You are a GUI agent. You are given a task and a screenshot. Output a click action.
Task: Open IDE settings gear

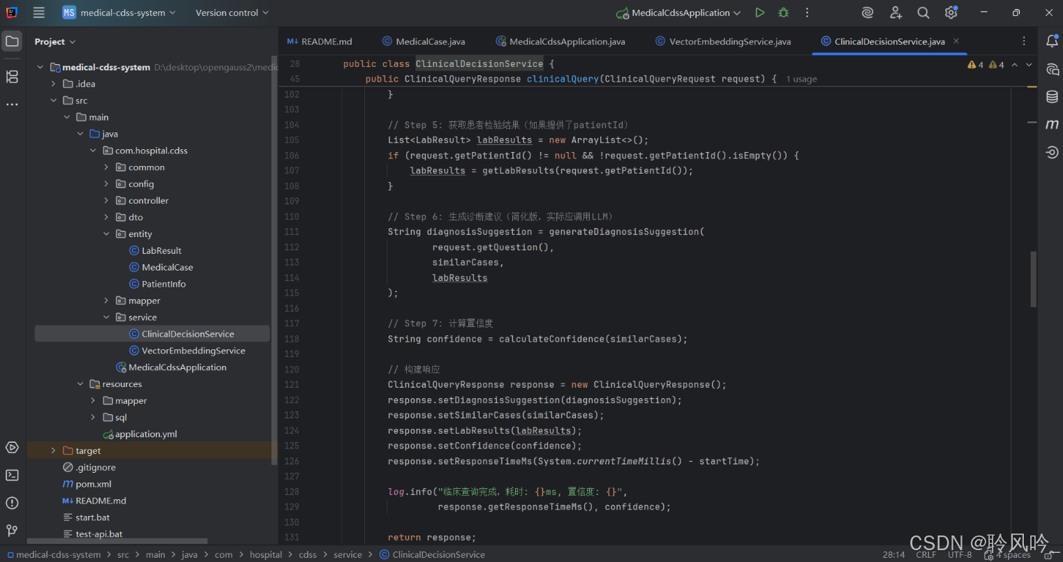(951, 13)
